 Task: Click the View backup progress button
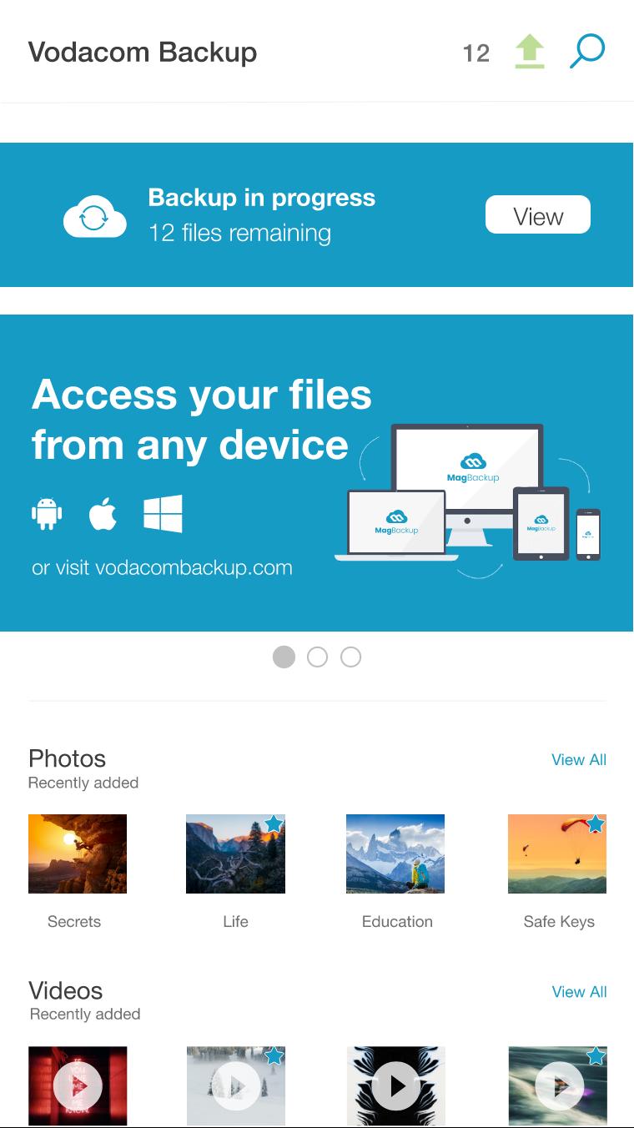coord(538,215)
